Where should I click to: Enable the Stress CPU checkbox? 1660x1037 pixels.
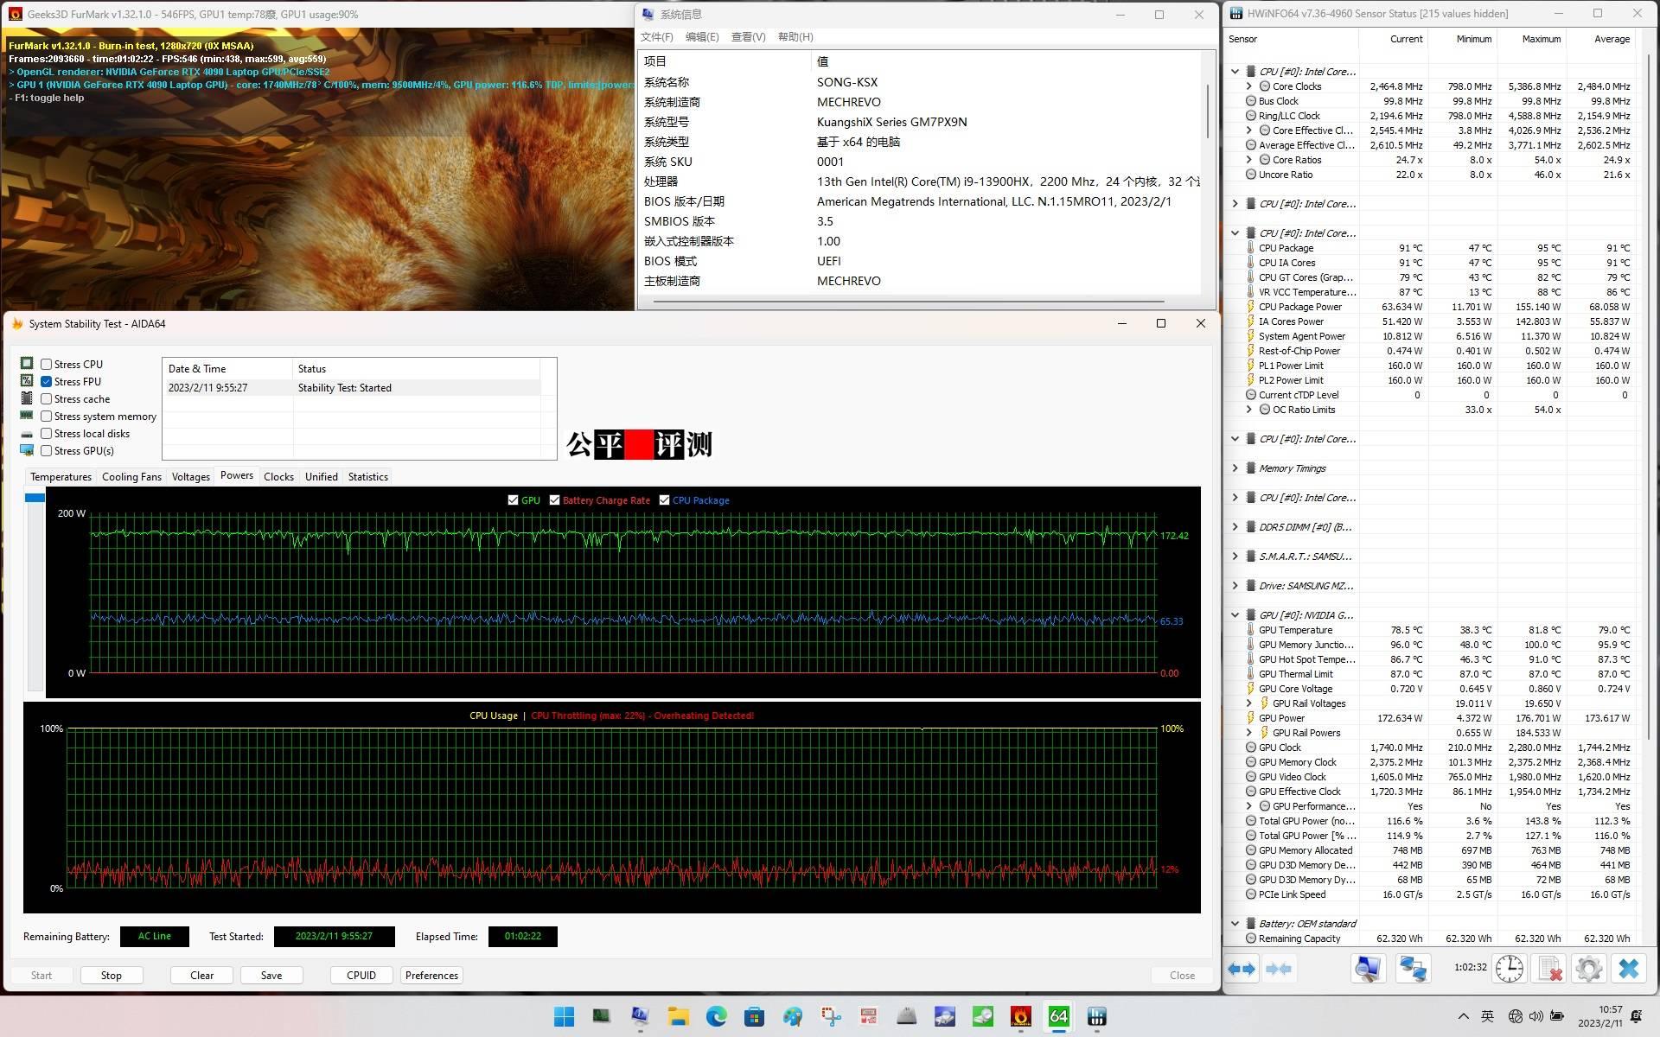(47, 365)
